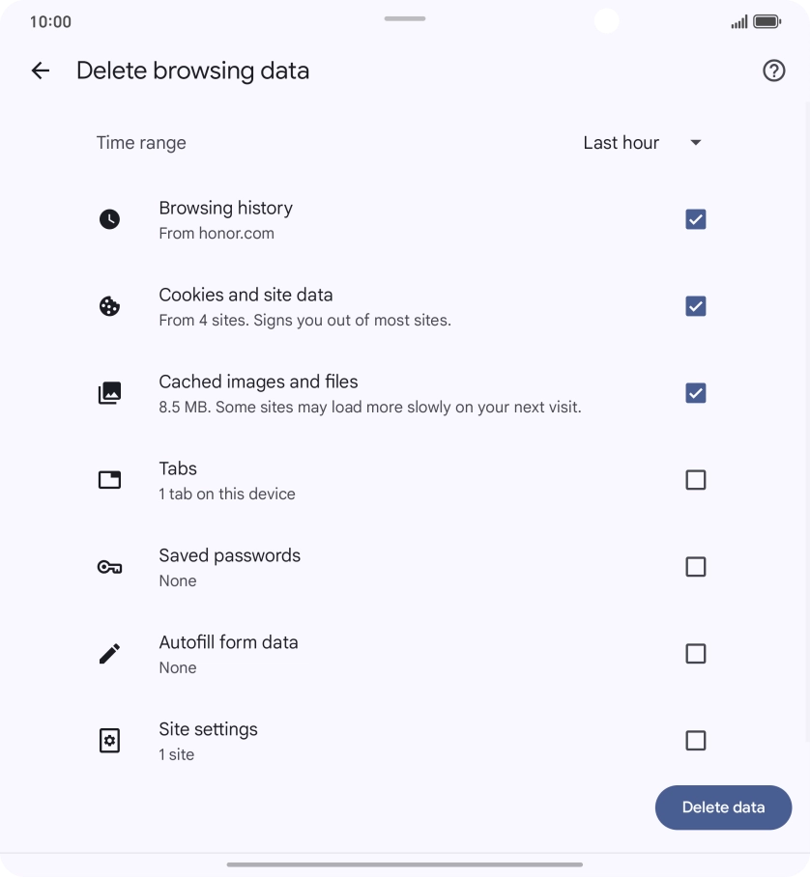Disable the Cookies and site data checkbox
Screen dimensions: 810x877
tap(695, 306)
